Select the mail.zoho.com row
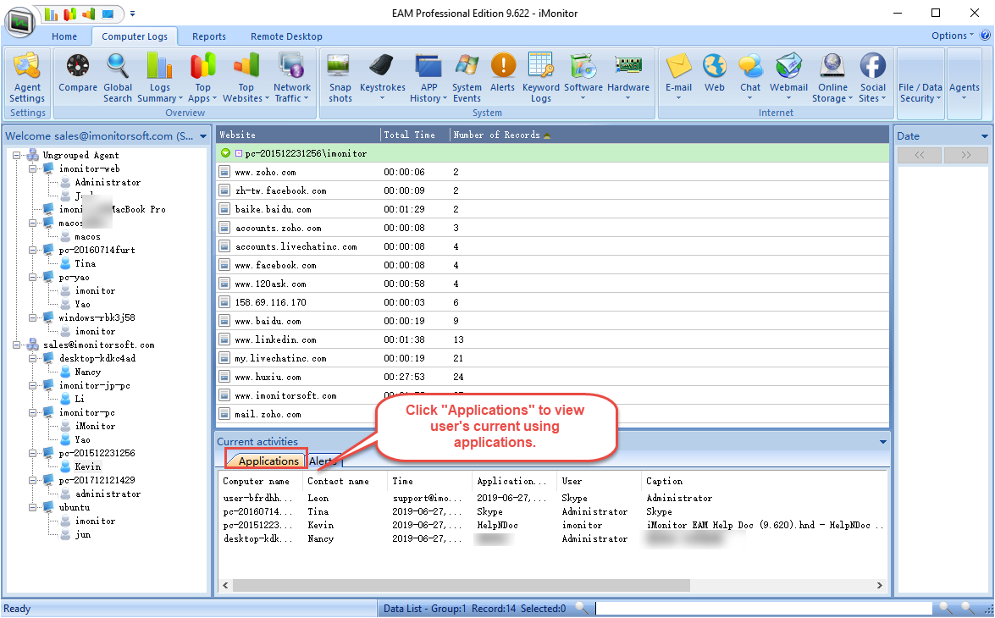The image size is (995, 618). click(552, 414)
